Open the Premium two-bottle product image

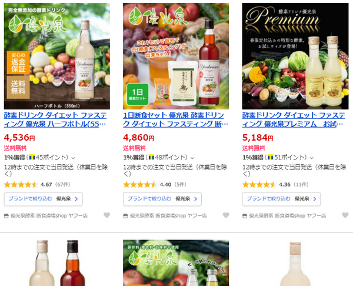point(295,56)
